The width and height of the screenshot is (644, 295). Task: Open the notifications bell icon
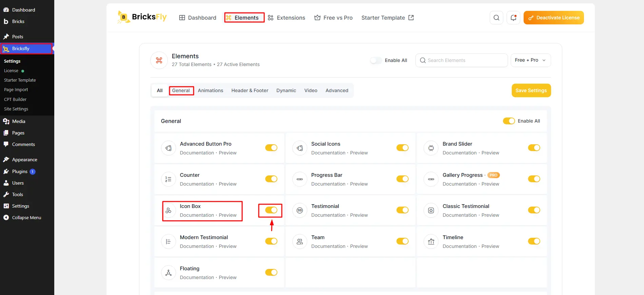click(x=513, y=18)
